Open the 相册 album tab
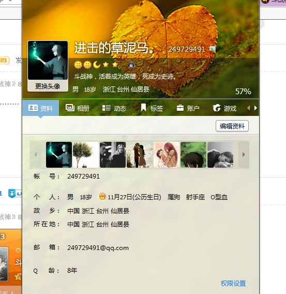 tap(78, 108)
